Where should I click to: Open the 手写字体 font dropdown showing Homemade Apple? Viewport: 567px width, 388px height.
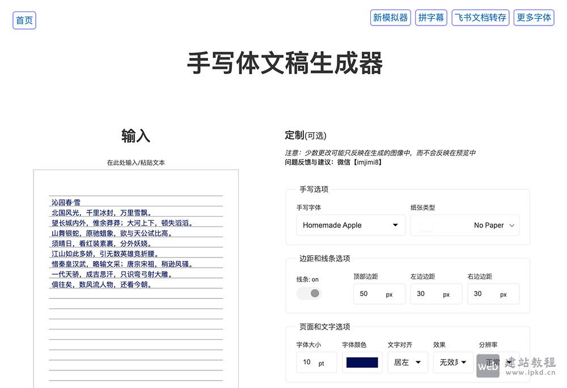point(350,225)
